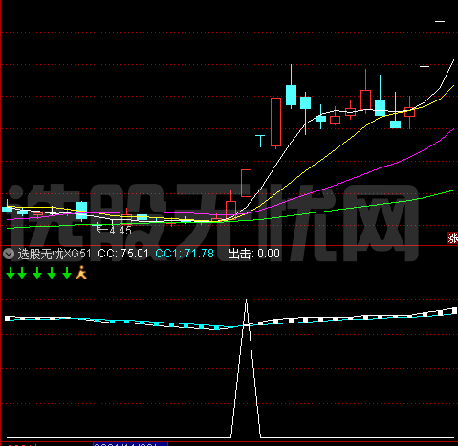Select the cyan T-shaped candlestick
This screenshot has height=446, width=458.
click(x=260, y=141)
